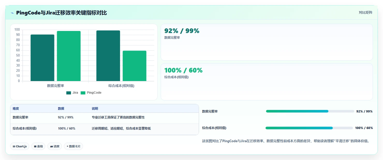Viewport: 383px width, 160px height.
Task: Click table cell 综合成本(相对值)
Action: click(x=25, y=129)
